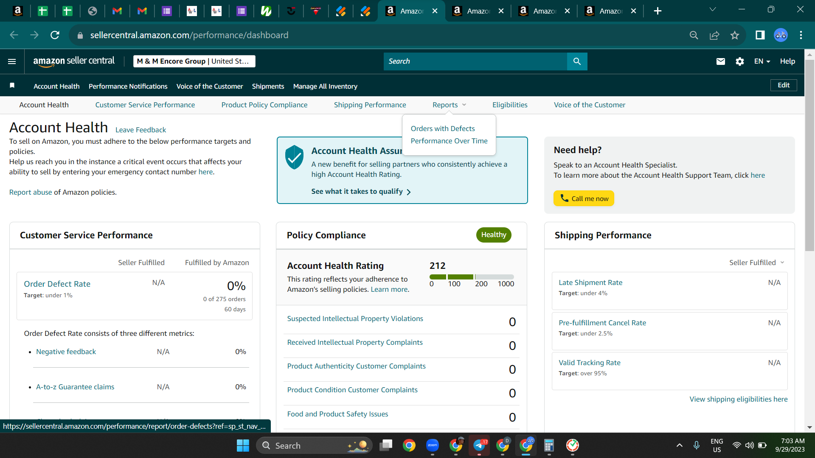Image resolution: width=815 pixels, height=458 pixels.
Task: Reload the page in the browser
Action: [x=55, y=35]
